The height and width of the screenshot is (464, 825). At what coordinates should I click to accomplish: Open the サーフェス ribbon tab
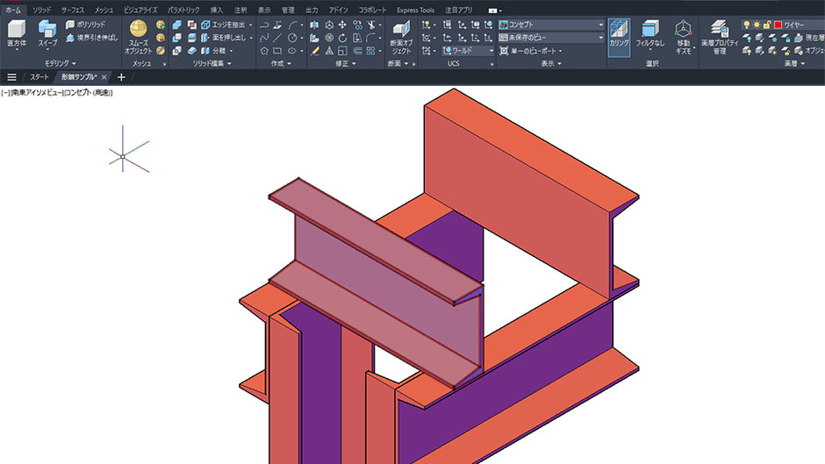point(73,10)
